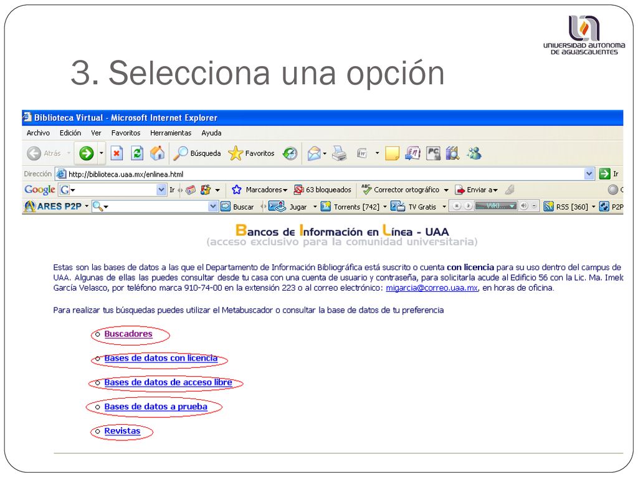Click the ARES search input field
This screenshot has width=638, height=479.
[x=155, y=206]
